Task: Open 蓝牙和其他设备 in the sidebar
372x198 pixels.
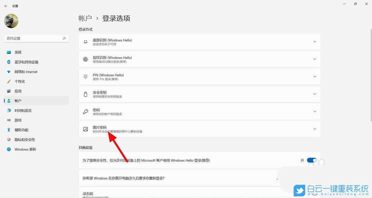Action: [x=26, y=62]
